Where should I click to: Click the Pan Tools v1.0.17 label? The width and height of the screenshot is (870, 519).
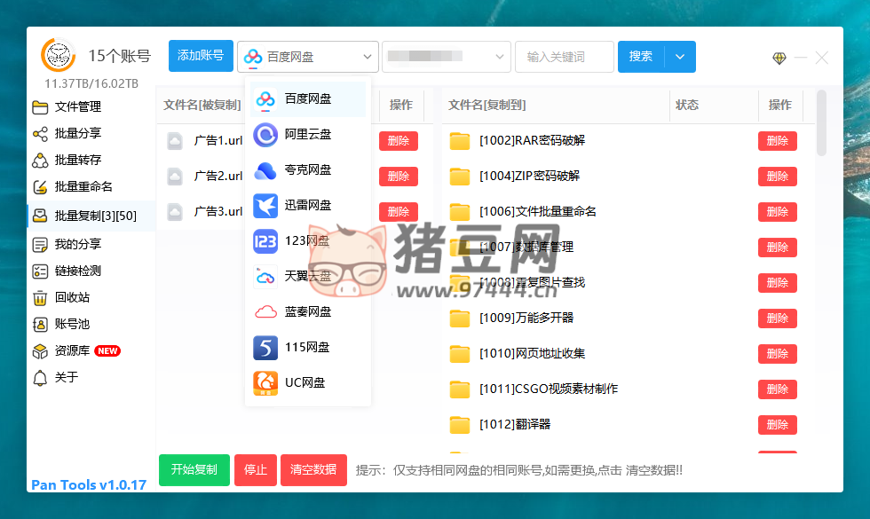[89, 485]
